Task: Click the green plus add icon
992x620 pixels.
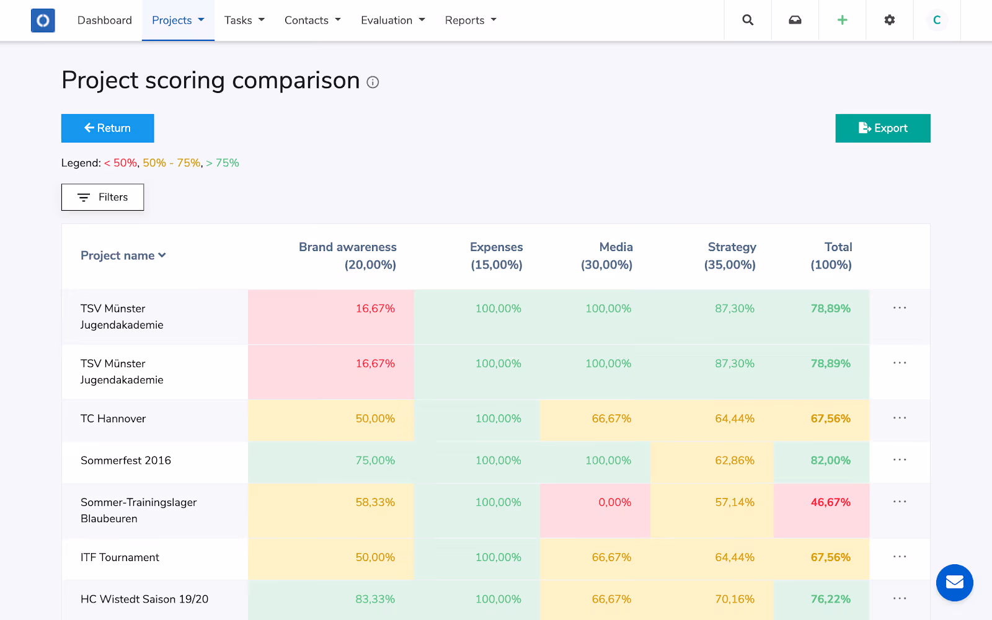Action: tap(842, 20)
